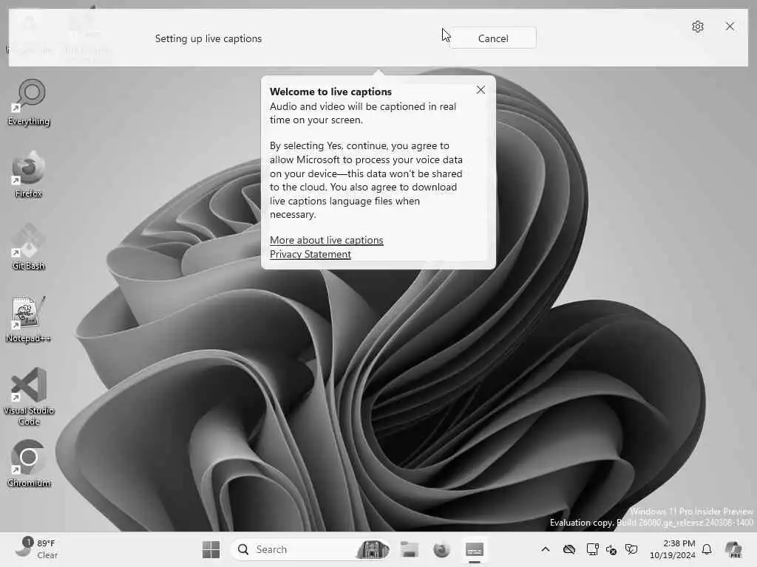Open File Explorer from the taskbar
The height and width of the screenshot is (567, 757).
pos(410,549)
